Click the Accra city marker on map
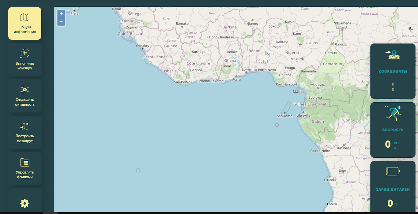This screenshot has height=214, width=418. point(236,76)
